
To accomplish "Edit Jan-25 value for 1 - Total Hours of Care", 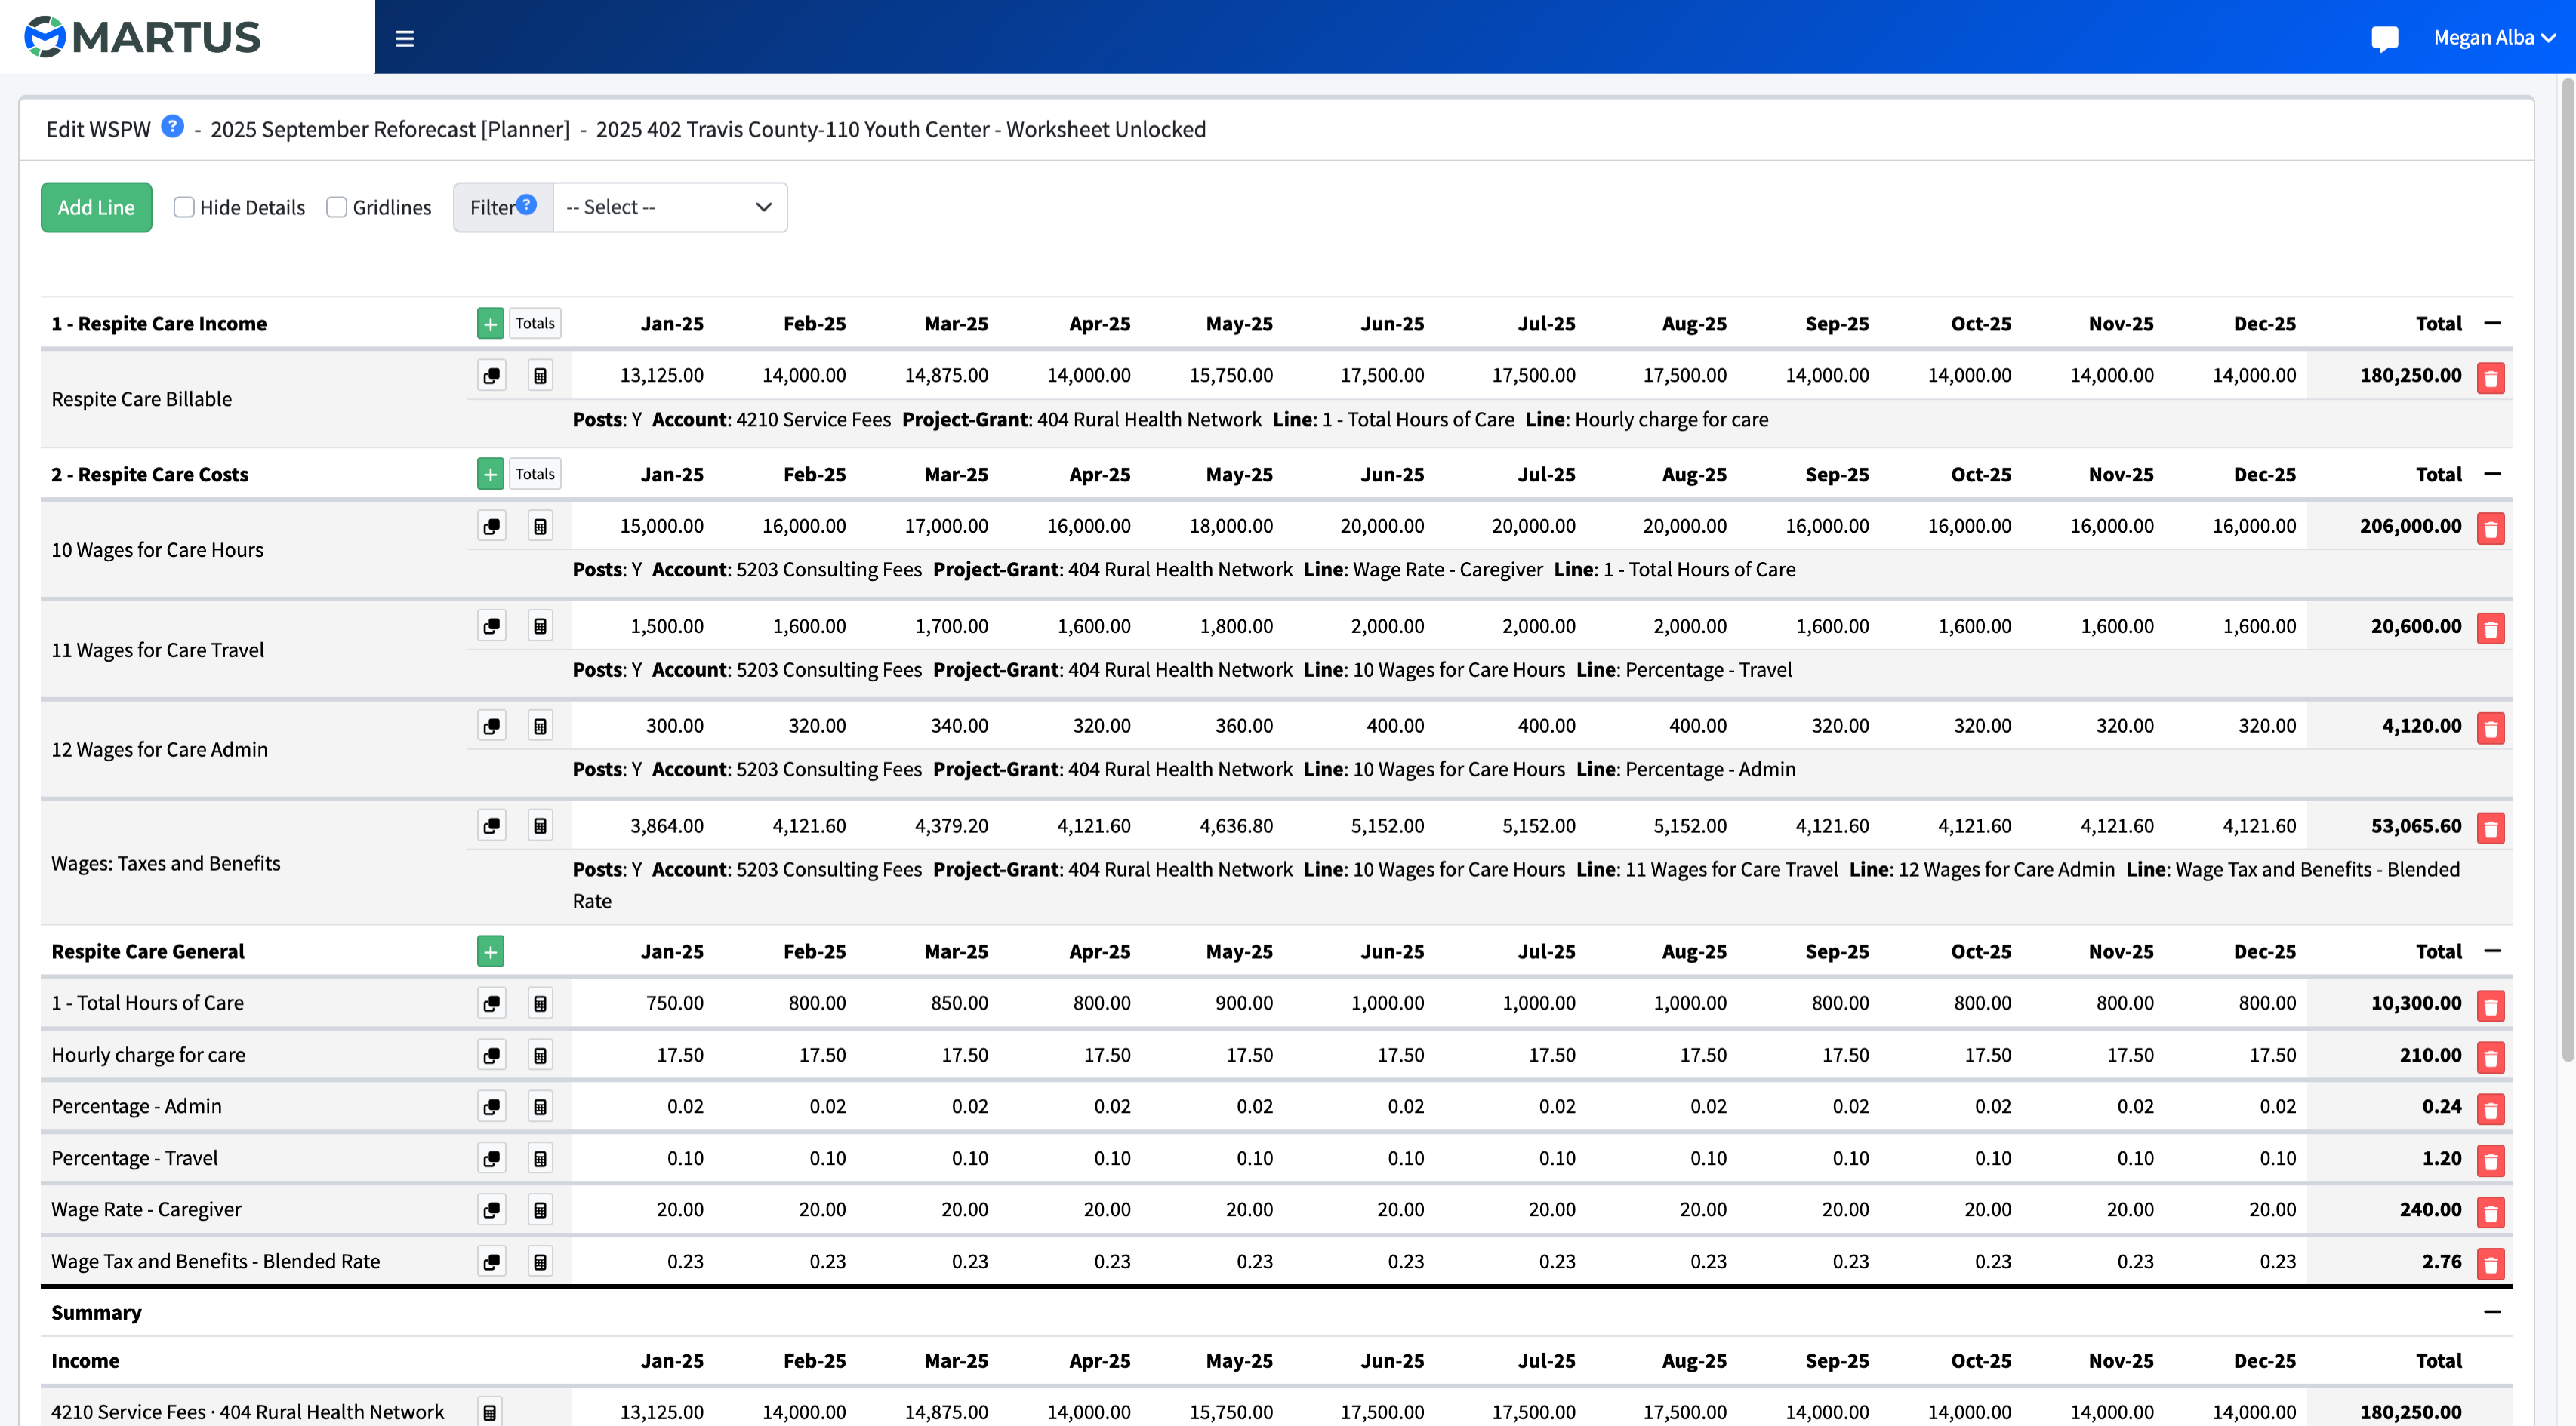I will pos(674,1003).
